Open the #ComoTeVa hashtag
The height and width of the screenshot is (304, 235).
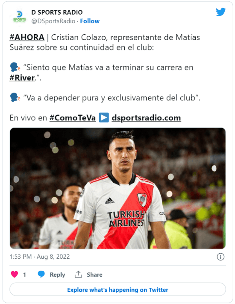(x=73, y=118)
